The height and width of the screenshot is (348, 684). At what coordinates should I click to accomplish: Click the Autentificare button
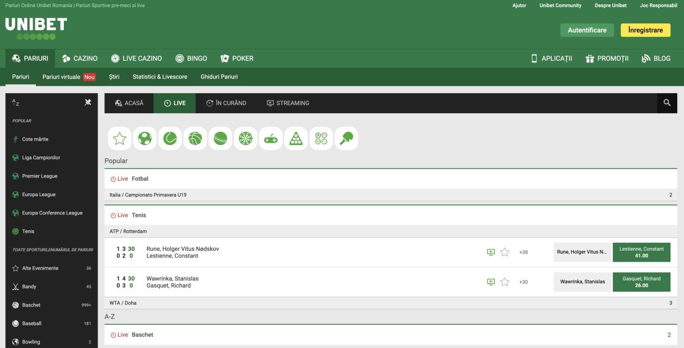(x=587, y=30)
